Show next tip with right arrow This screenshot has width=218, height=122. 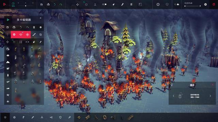click(x=210, y=96)
